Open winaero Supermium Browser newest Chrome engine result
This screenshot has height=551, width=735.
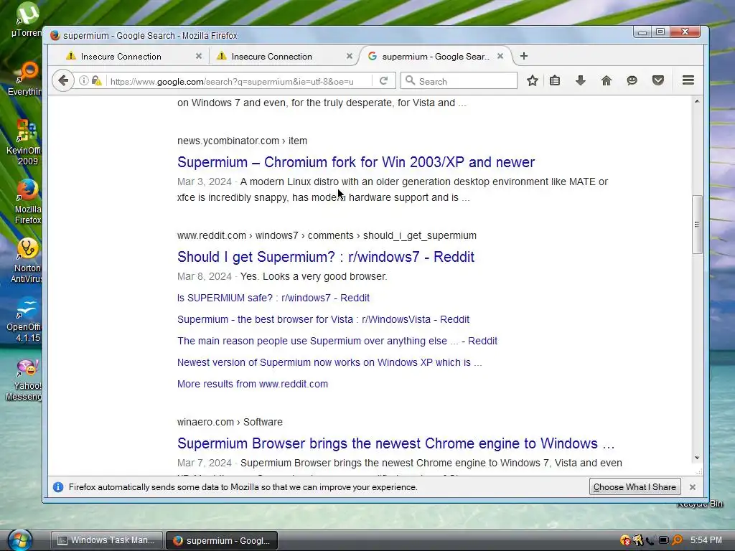[x=395, y=443]
